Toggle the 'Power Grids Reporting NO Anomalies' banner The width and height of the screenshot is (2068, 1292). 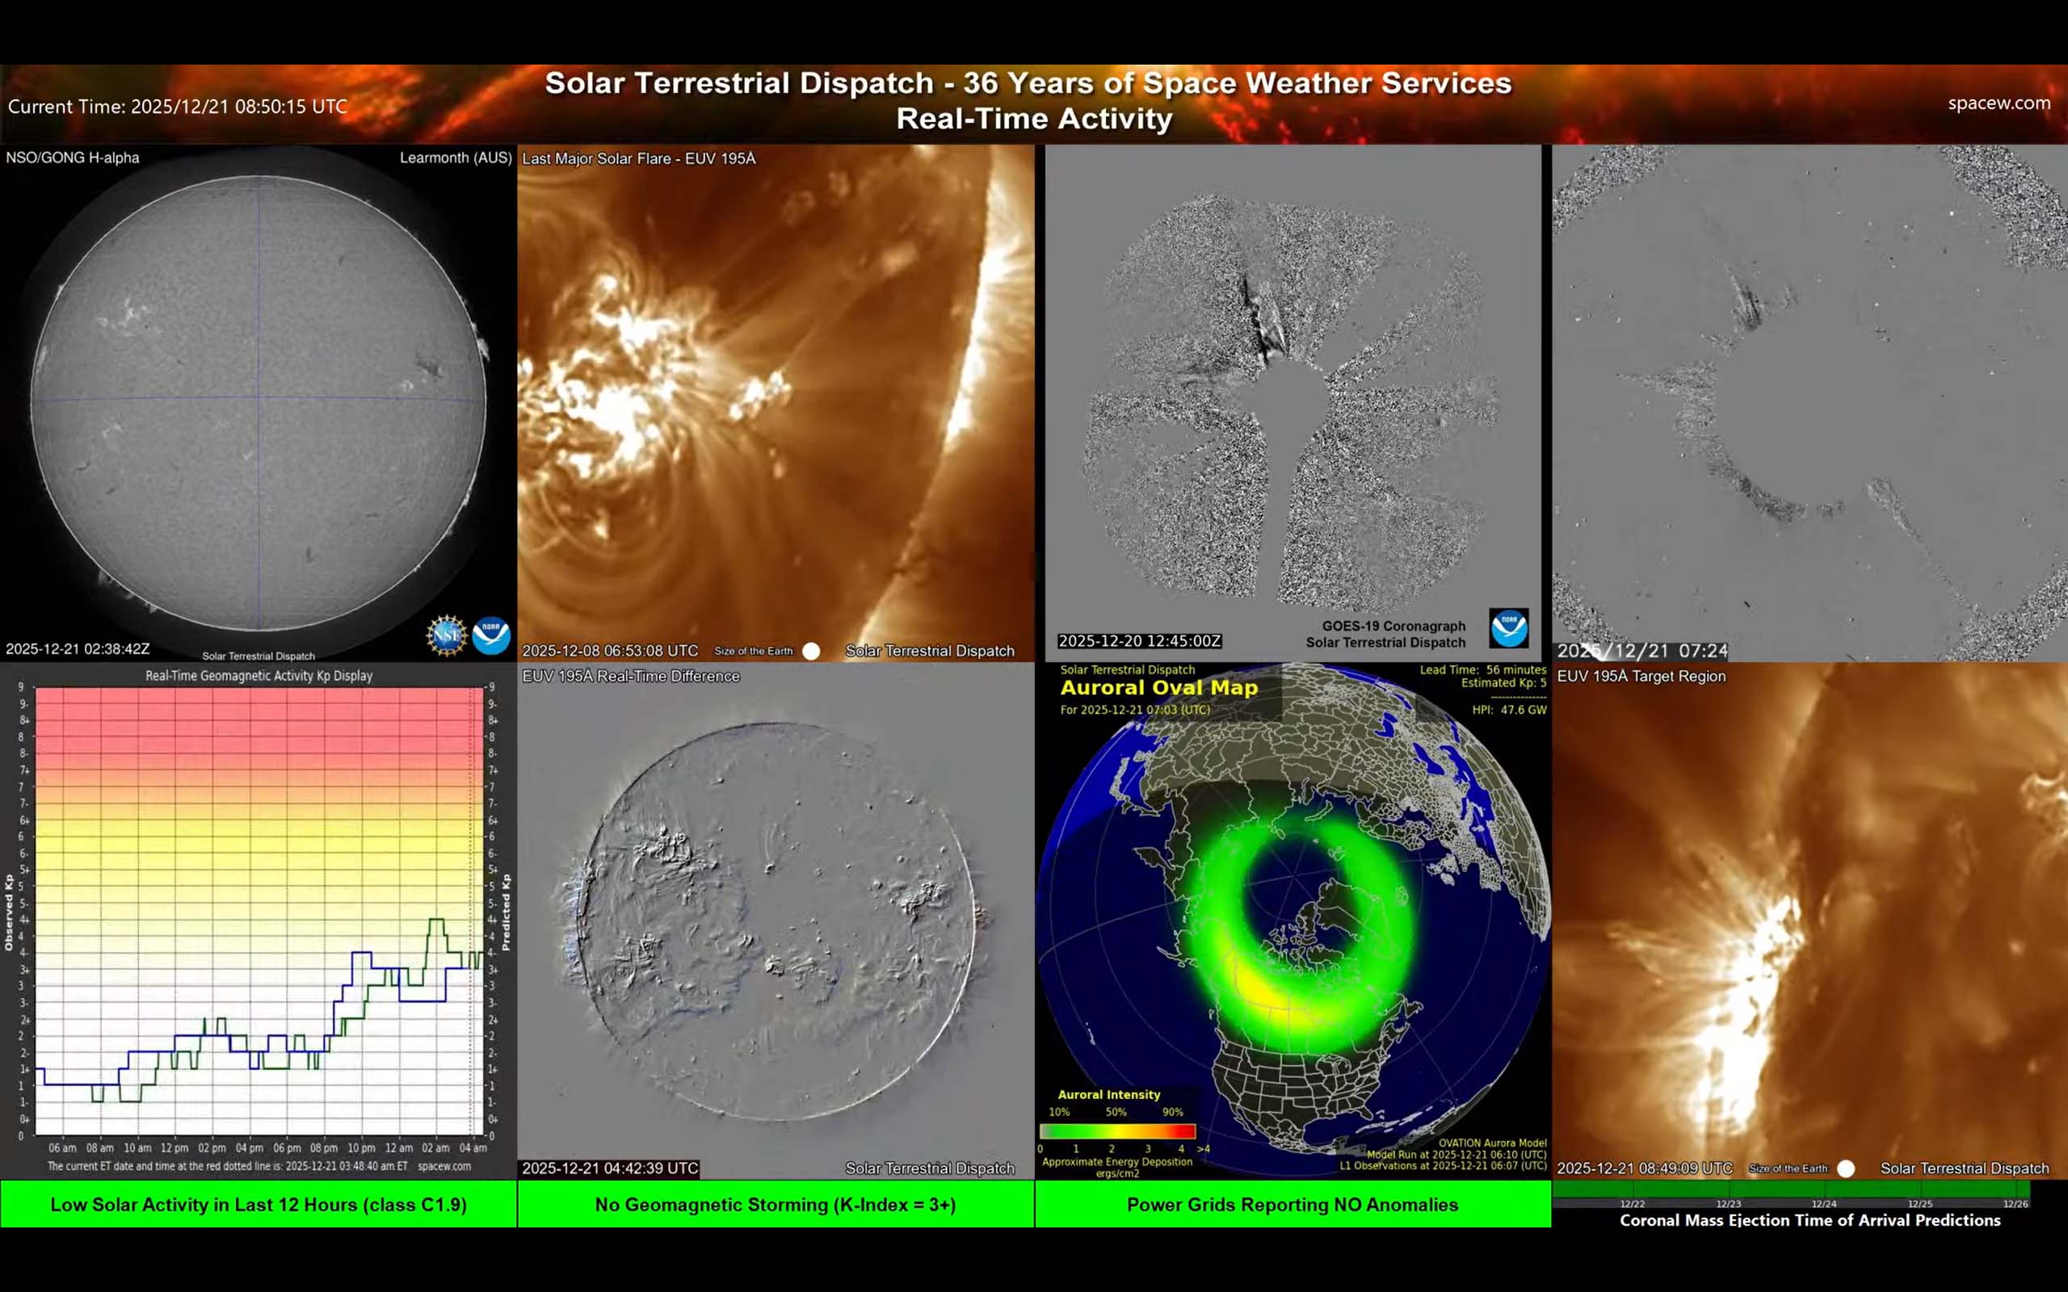pos(1291,1205)
